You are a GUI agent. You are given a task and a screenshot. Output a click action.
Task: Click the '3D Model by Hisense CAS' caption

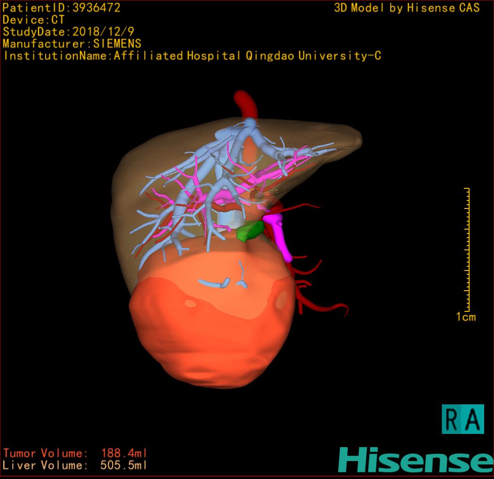(x=407, y=8)
